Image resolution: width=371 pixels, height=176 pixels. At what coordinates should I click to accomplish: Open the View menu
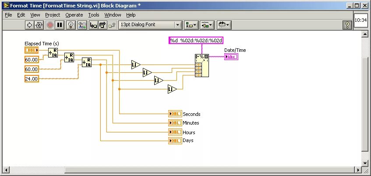(x=35, y=15)
